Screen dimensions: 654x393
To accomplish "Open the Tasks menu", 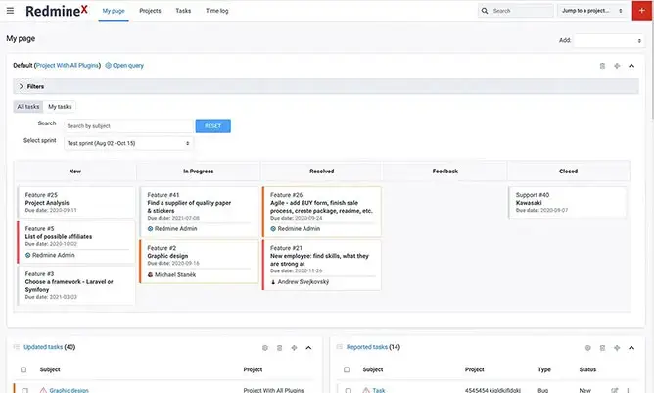I will pyautogui.click(x=183, y=11).
